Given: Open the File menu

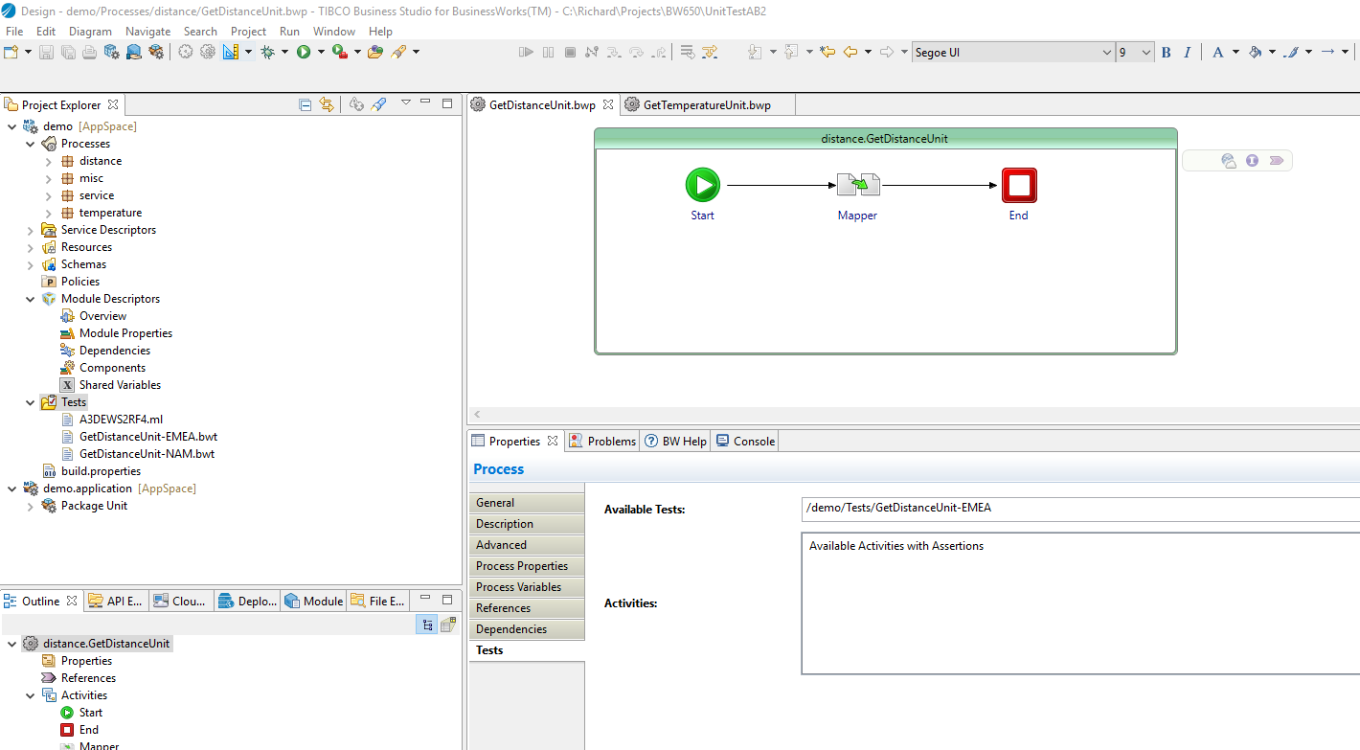Looking at the screenshot, I should [x=14, y=31].
